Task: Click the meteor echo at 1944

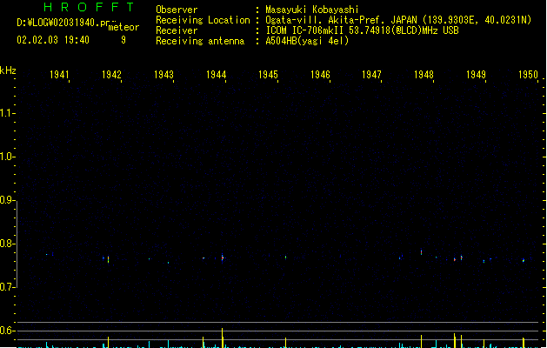Action: tap(223, 258)
